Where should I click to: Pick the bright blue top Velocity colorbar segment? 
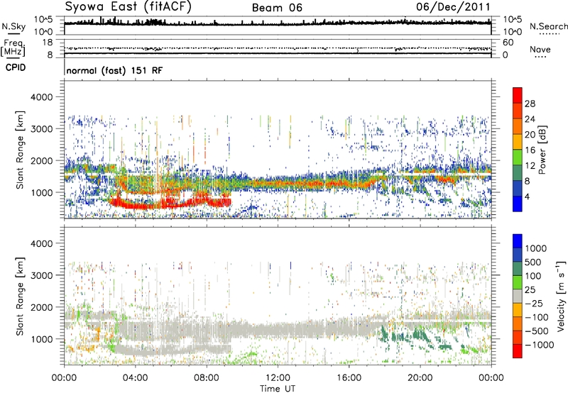(x=518, y=241)
